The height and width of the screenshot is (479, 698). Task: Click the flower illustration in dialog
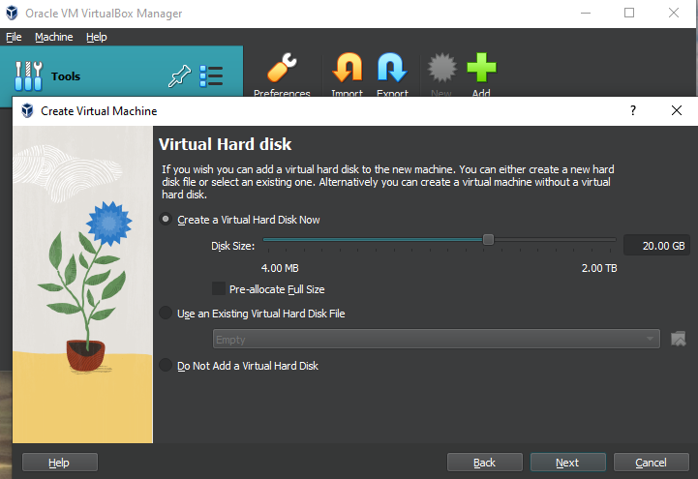coord(84,286)
